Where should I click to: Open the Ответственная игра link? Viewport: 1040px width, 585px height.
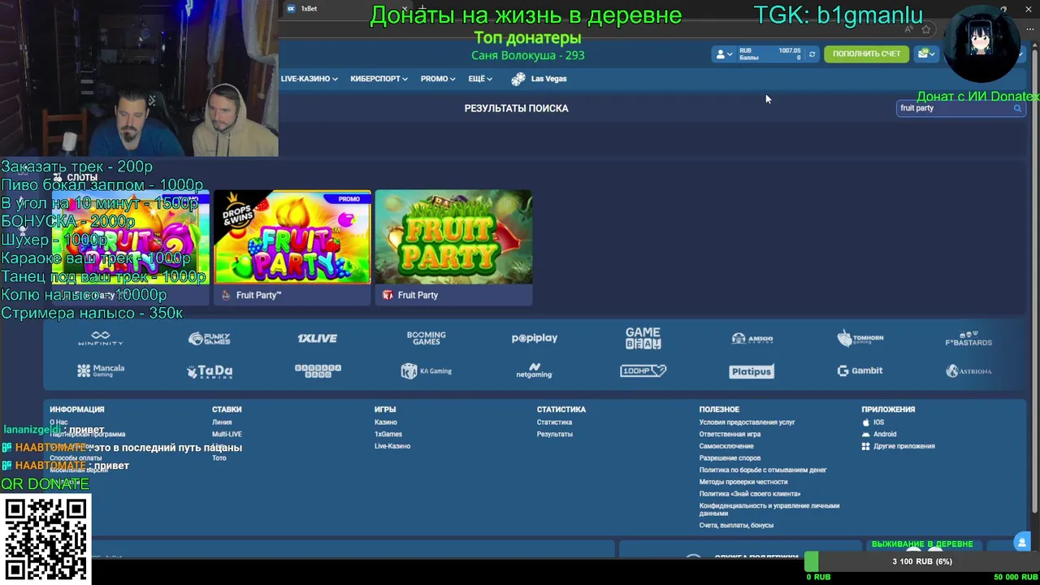730,434
